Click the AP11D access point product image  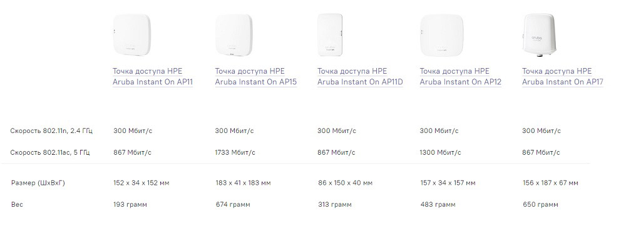330,35
